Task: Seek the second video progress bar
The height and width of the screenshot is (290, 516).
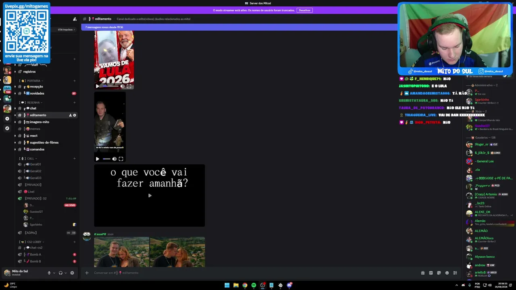Action: pos(106,159)
